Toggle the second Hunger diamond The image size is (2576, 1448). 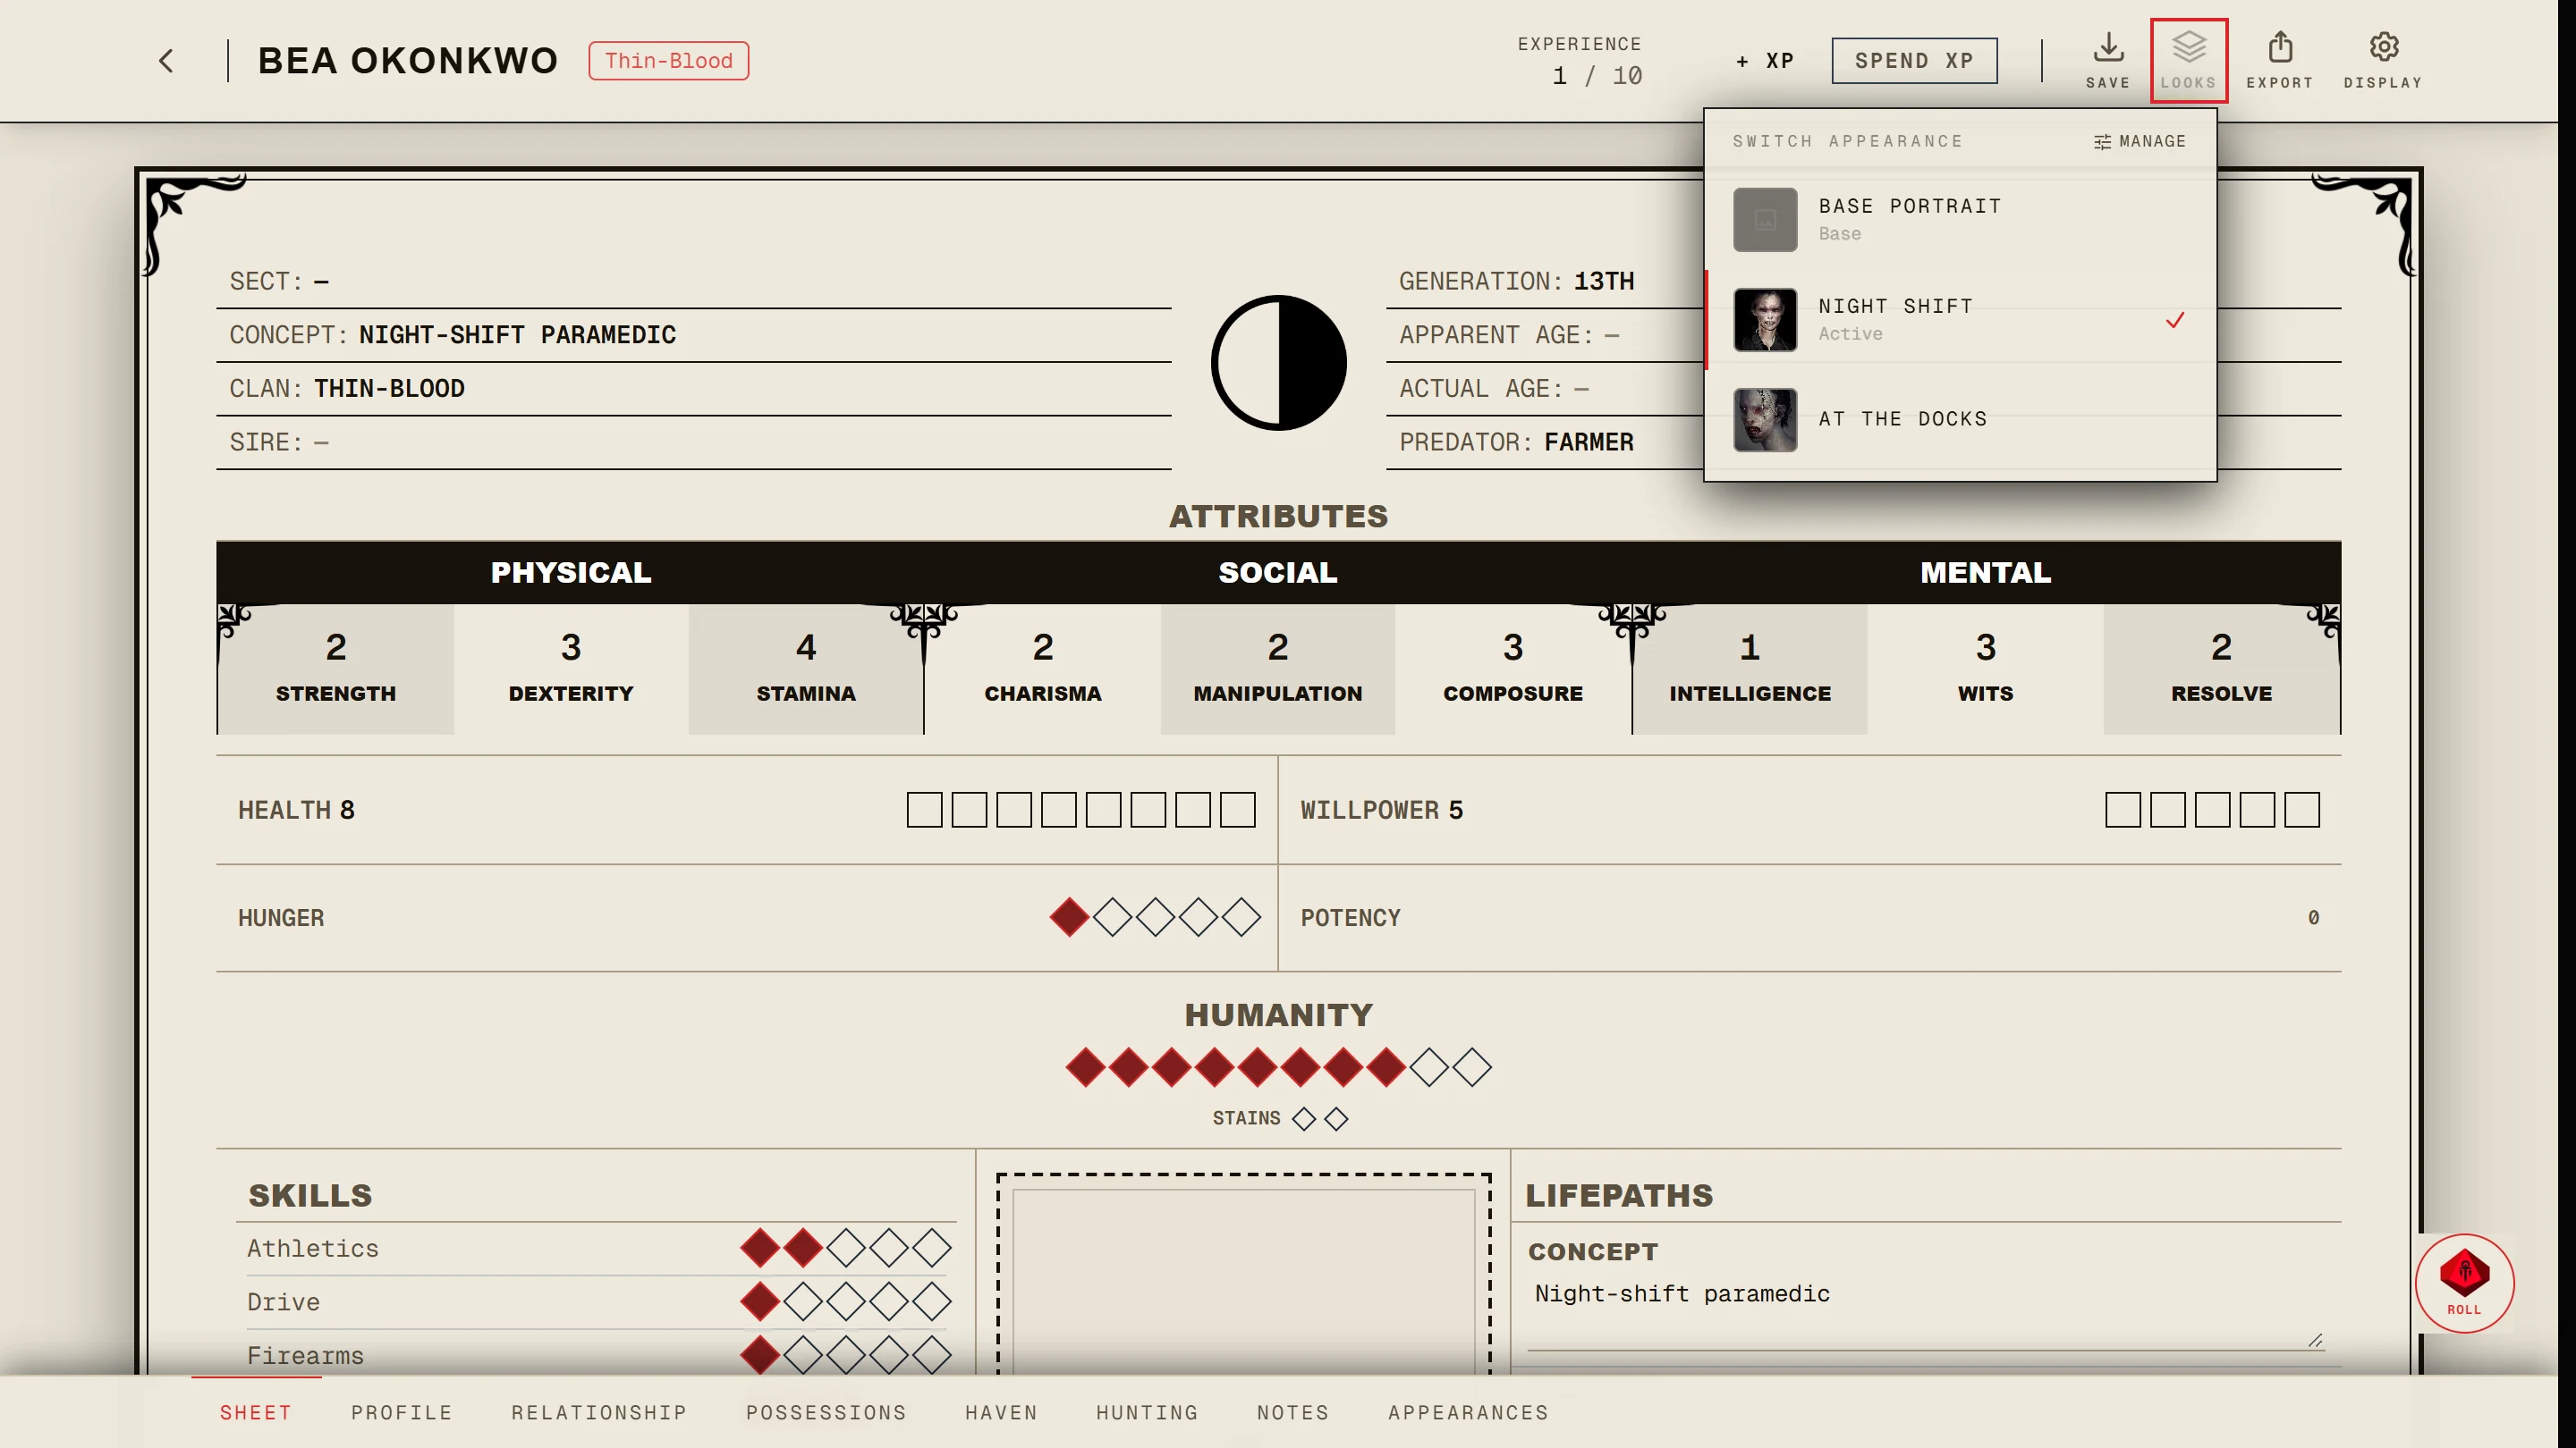tap(1112, 917)
